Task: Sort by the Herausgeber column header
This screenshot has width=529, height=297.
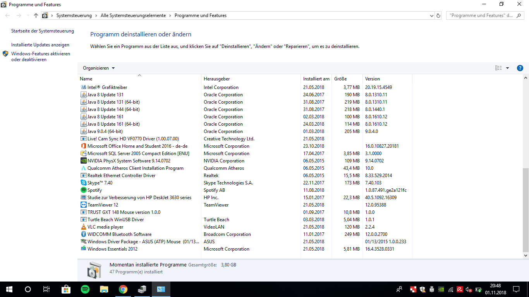Action: click(251, 79)
